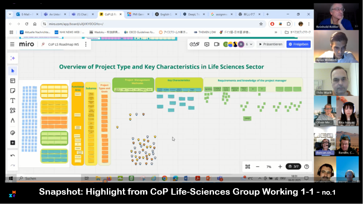This screenshot has height=204, width=363.
Task: Expand hidden bookmarks overflow chevron
Action: tap(276, 32)
